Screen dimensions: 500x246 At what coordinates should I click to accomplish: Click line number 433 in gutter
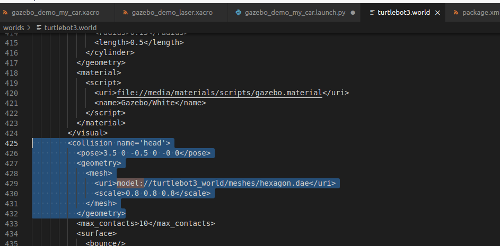(12, 224)
